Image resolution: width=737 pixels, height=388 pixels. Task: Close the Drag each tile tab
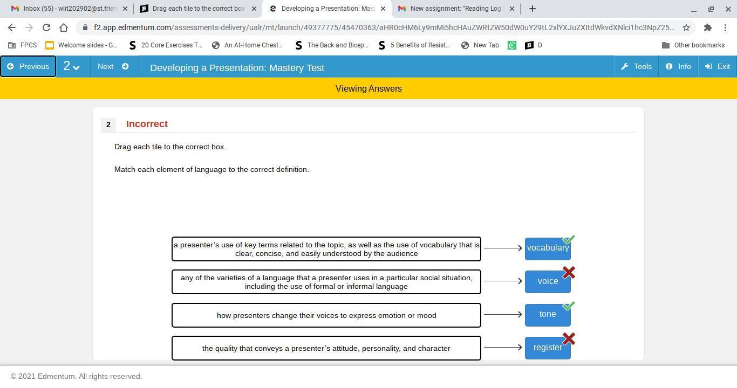(x=254, y=9)
